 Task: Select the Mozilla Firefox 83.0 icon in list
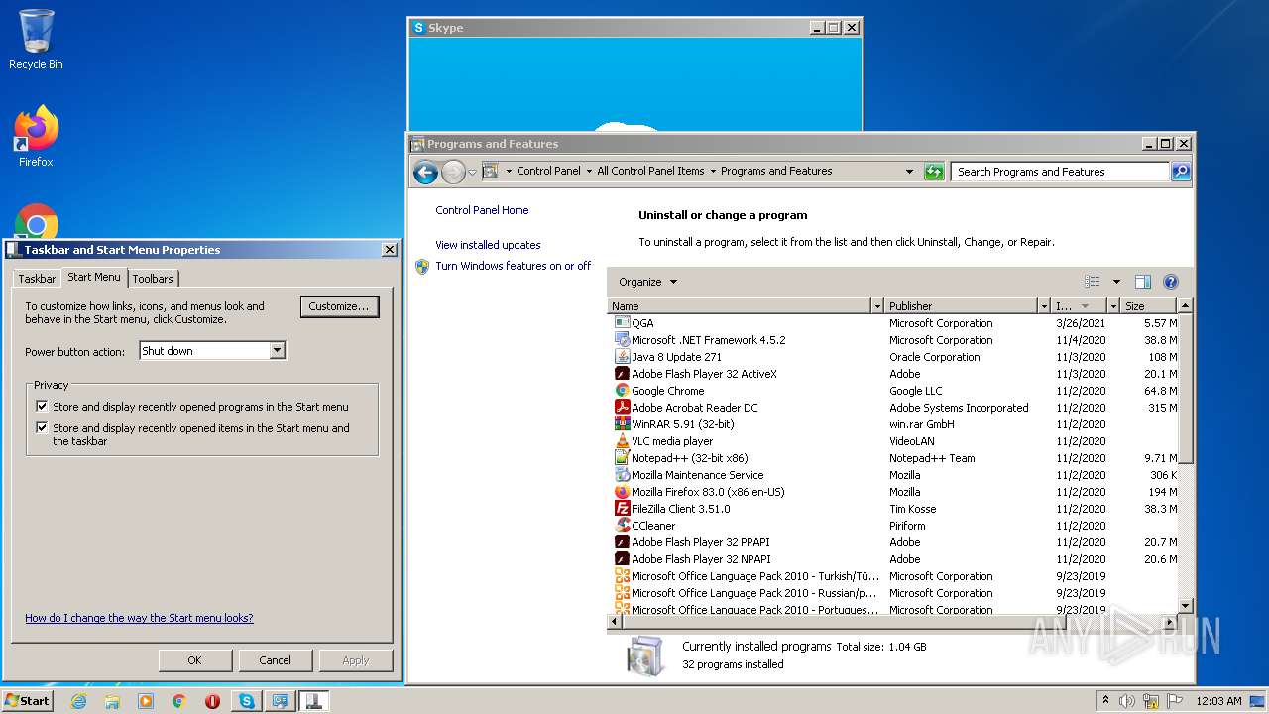pos(622,492)
